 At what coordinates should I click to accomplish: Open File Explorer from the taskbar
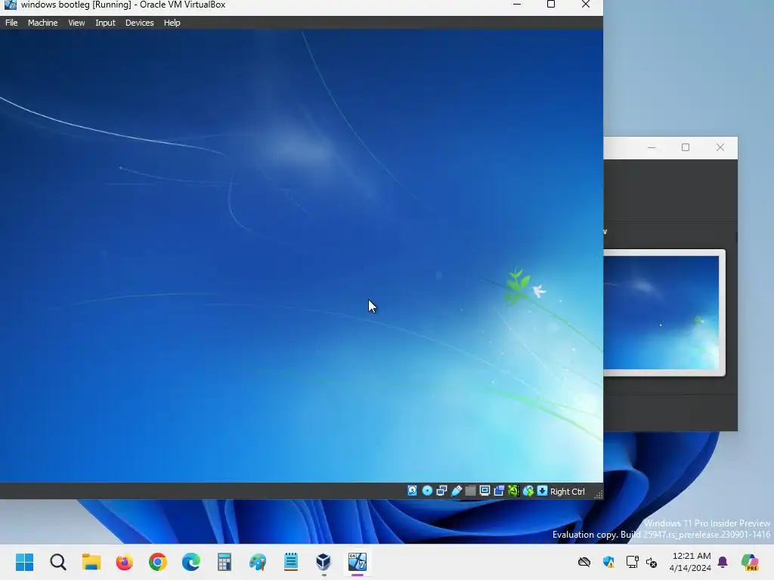91,562
